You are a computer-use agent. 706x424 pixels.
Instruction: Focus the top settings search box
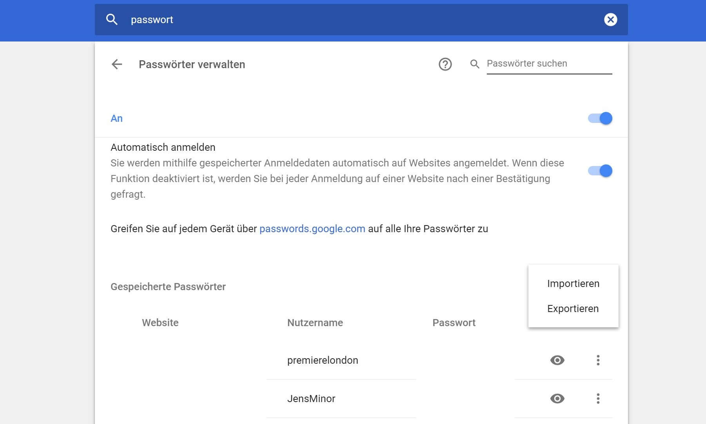(353, 20)
